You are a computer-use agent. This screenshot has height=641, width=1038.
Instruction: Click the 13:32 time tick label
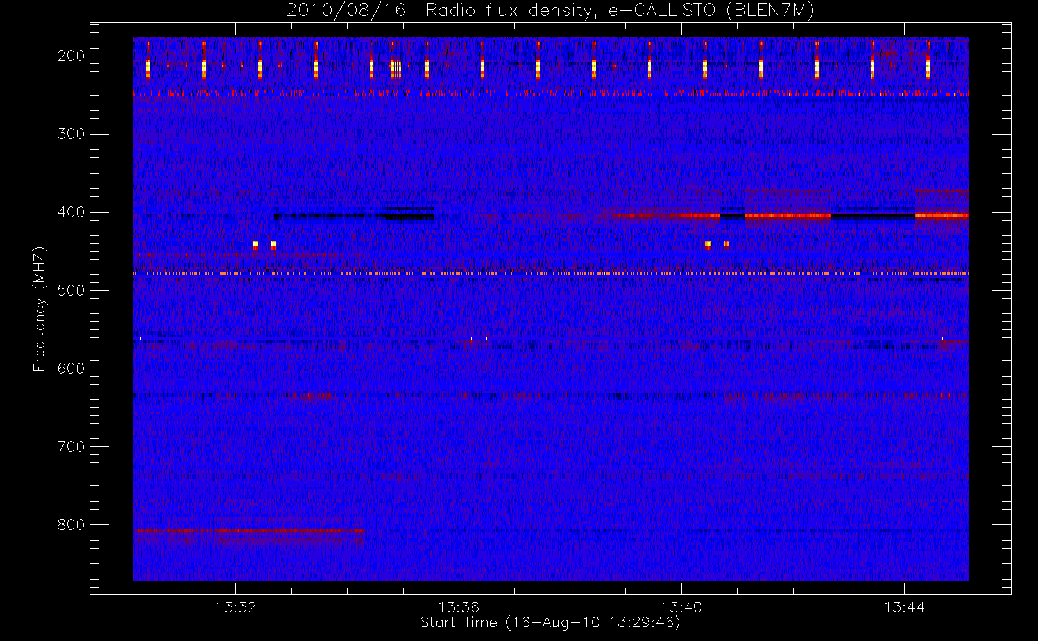pyautogui.click(x=235, y=607)
